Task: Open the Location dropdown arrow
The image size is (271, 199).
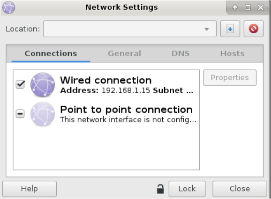Action: (207, 29)
